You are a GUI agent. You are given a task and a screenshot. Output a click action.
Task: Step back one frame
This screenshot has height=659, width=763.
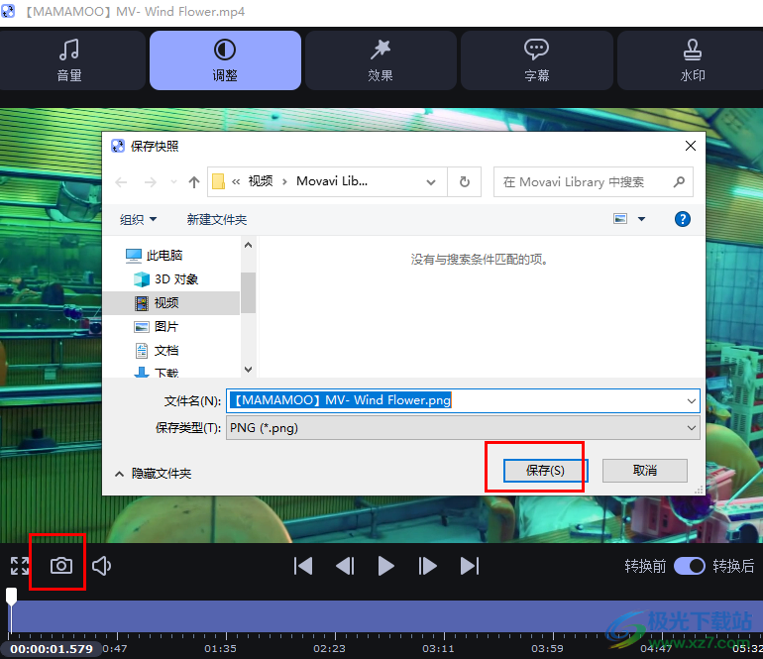pyautogui.click(x=345, y=566)
